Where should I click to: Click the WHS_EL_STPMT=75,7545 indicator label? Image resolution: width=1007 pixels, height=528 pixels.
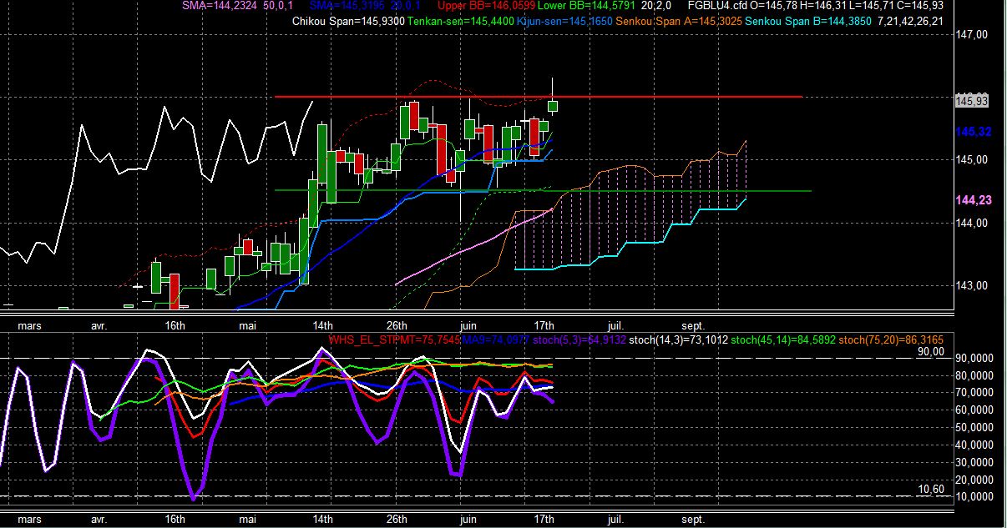[395, 339]
